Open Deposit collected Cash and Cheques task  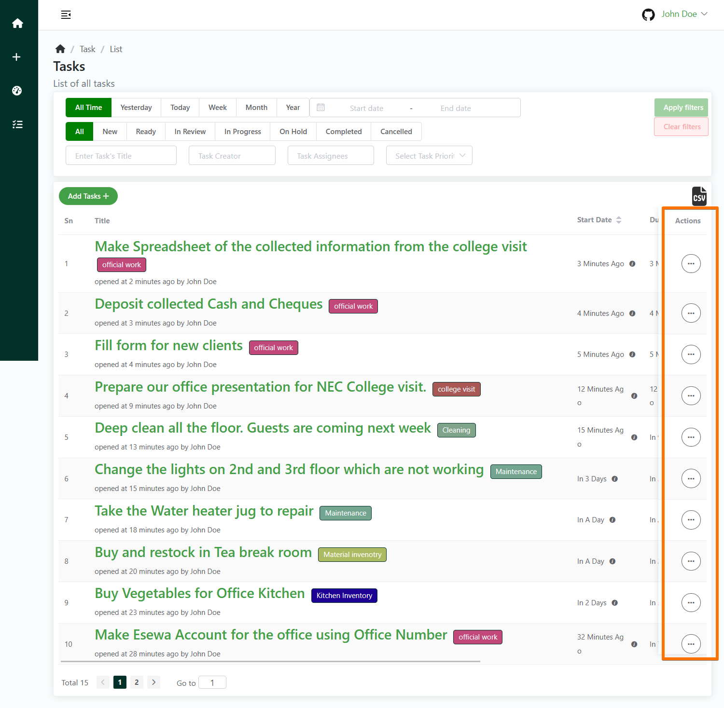click(x=209, y=304)
